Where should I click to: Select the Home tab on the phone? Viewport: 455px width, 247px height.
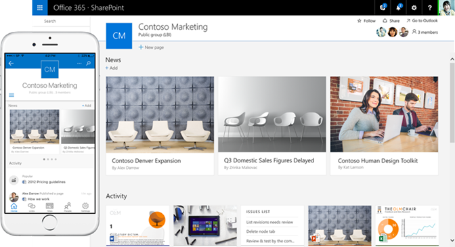(x=14, y=207)
